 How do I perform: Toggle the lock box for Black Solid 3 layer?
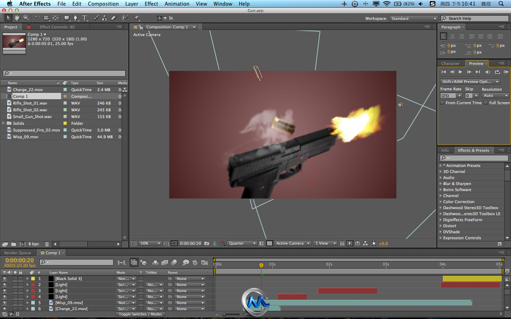21,279
